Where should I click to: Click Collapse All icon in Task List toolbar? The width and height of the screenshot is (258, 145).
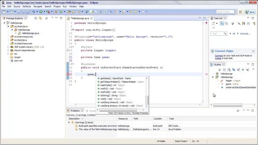(x=248, y=23)
